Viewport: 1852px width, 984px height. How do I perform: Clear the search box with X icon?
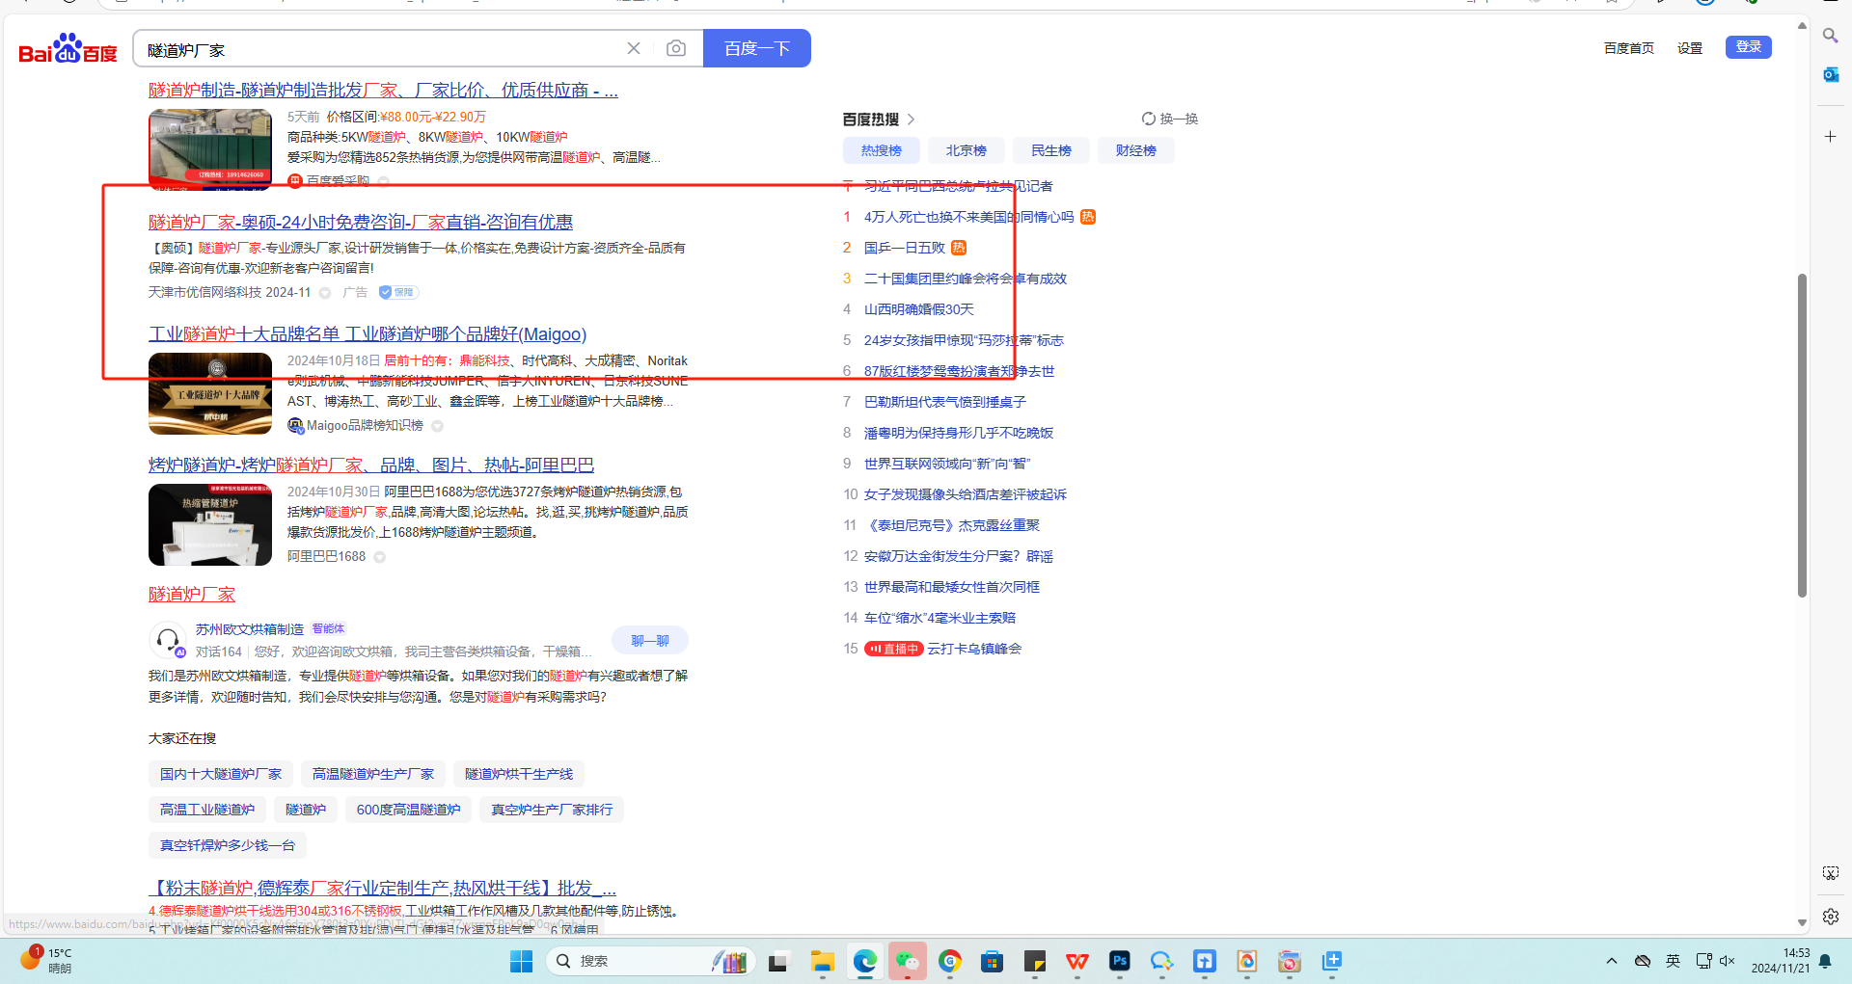(x=634, y=48)
